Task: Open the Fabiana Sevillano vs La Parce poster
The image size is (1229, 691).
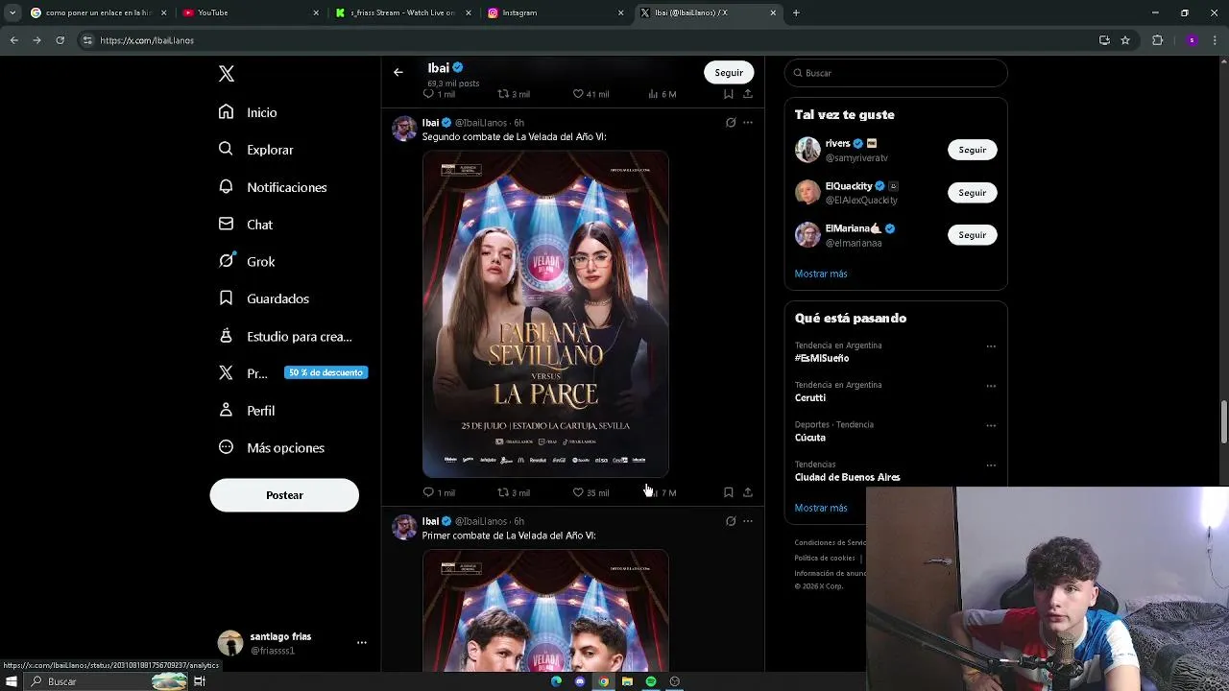Action: (545, 314)
